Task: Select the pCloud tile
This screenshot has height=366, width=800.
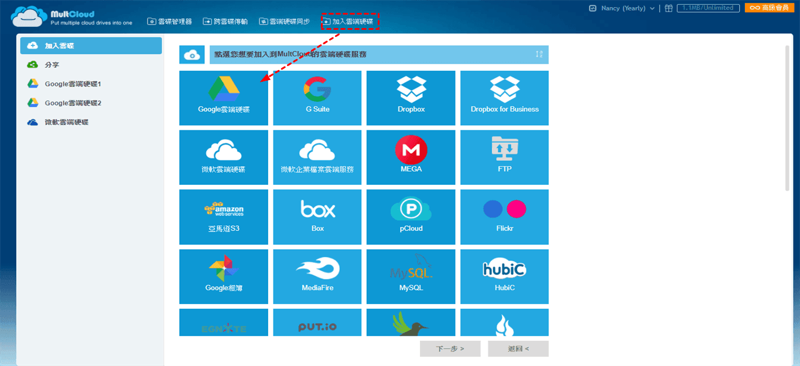Action: [411, 217]
